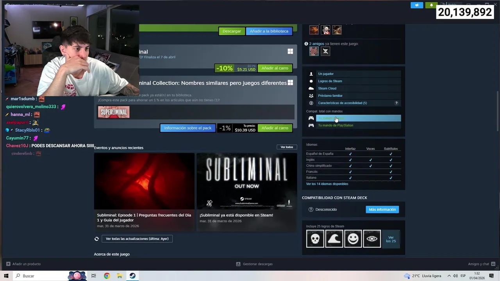Click the Gestionar descargas download icon
Viewport: 500px width, 281px height.
click(x=238, y=264)
